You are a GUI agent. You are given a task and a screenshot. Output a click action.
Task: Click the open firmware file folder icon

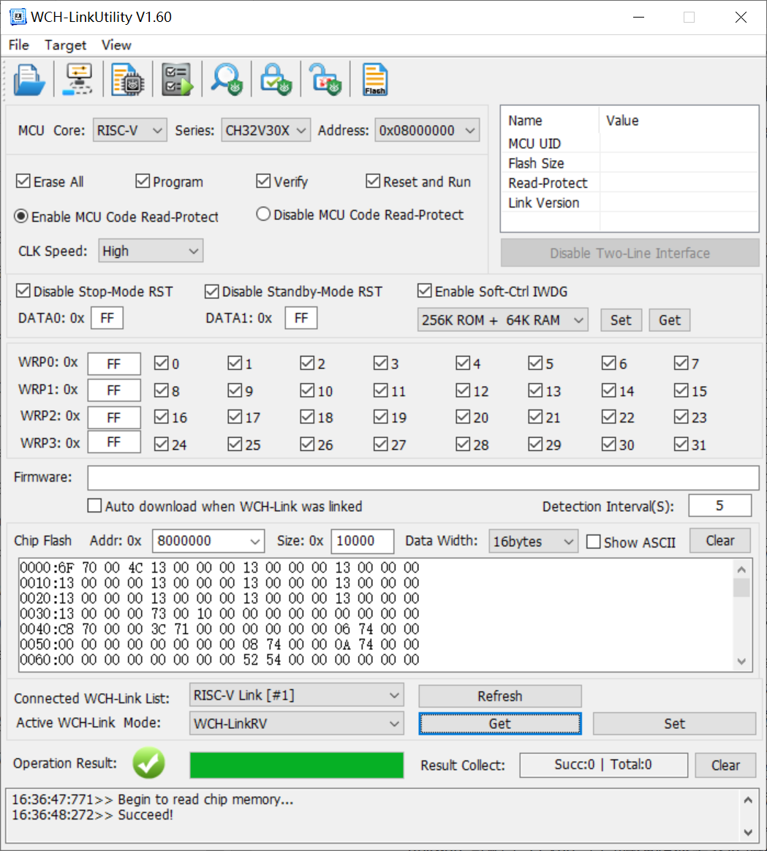[x=29, y=79]
